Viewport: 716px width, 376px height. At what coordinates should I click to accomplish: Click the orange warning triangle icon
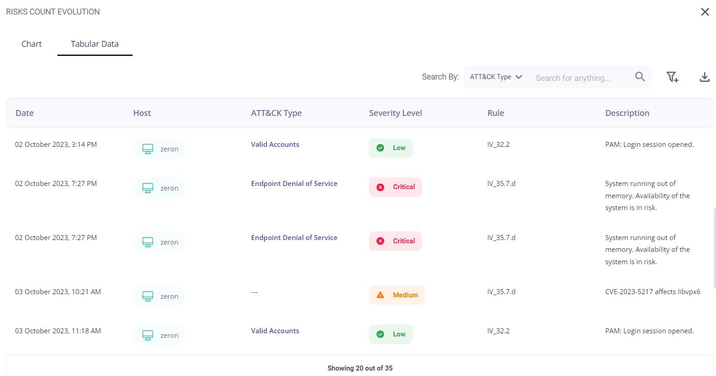click(380, 295)
